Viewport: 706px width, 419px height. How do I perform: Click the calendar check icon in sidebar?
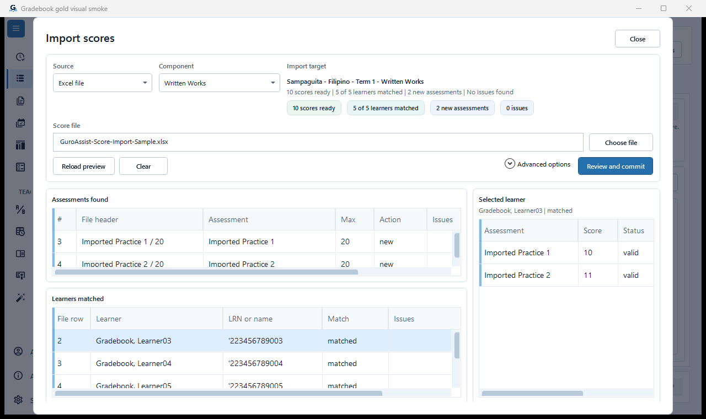pos(20,123)
